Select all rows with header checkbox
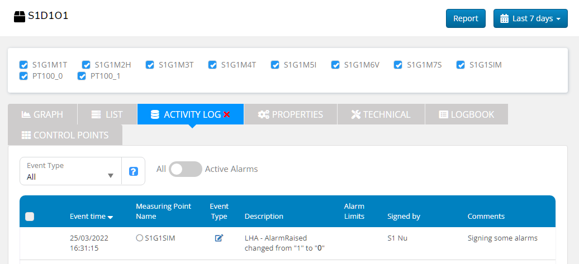 (x=30, y=217)
